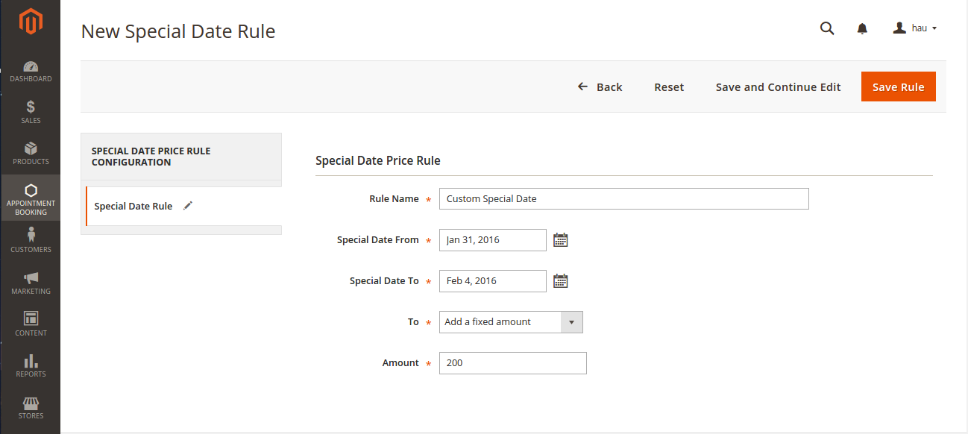Open the Content sidebar menu
This screenshot has height=434, width=968.
pos(31,324)
